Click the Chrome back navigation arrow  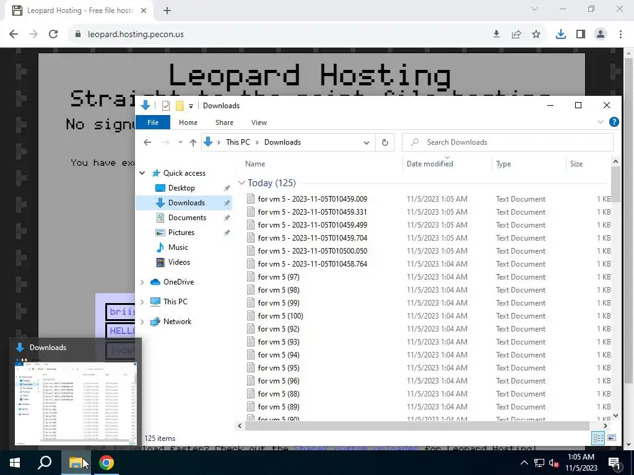(x=14, y=35)
